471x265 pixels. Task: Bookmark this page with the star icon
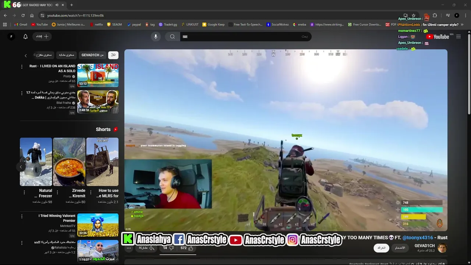(x=414, y=15)
